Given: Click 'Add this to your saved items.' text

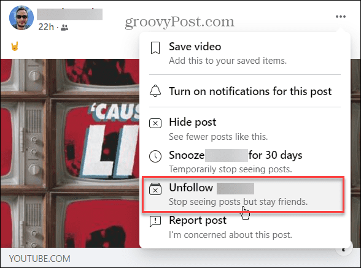Looking at the screenshot, I should pos(228,61).
